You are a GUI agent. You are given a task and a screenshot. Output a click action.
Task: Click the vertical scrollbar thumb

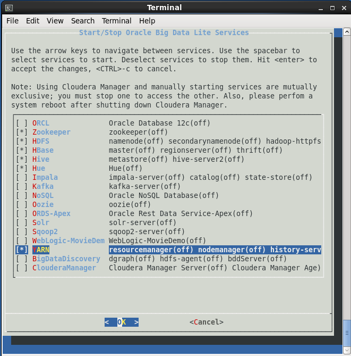click(x=347, y=333)
